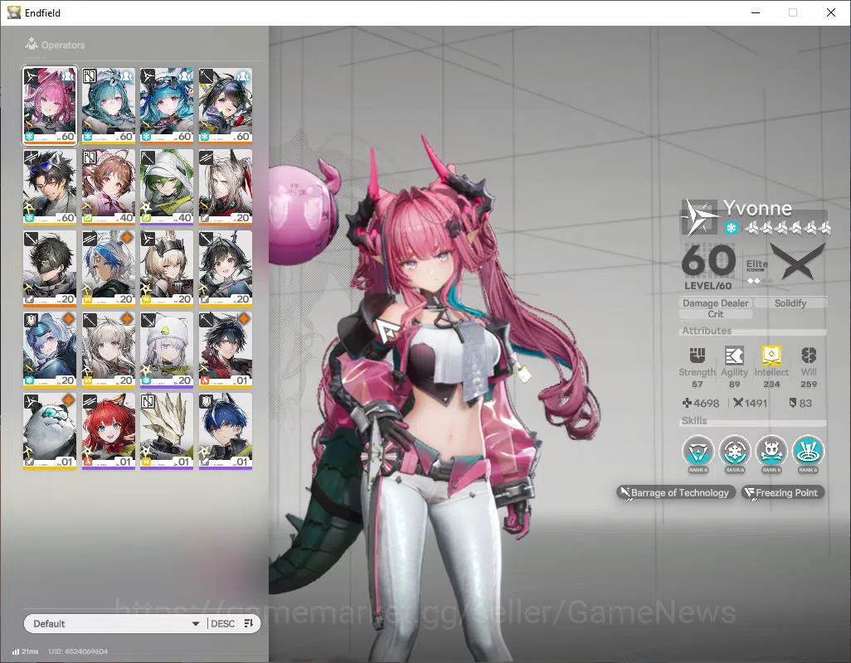851x663 pixels.
Task: Pick the masked dark-haired operator at level 20
Action: [x=50, y=269]
